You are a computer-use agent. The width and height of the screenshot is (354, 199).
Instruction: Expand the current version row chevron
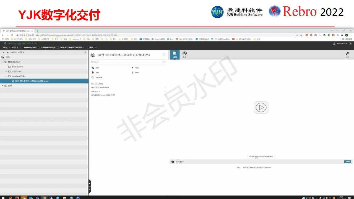(165, 91)
